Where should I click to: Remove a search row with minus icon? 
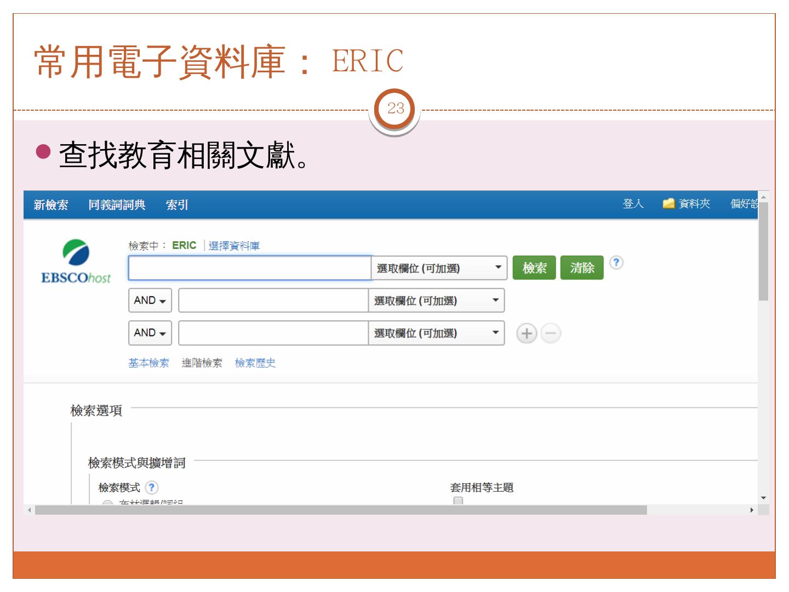point(551,333)
